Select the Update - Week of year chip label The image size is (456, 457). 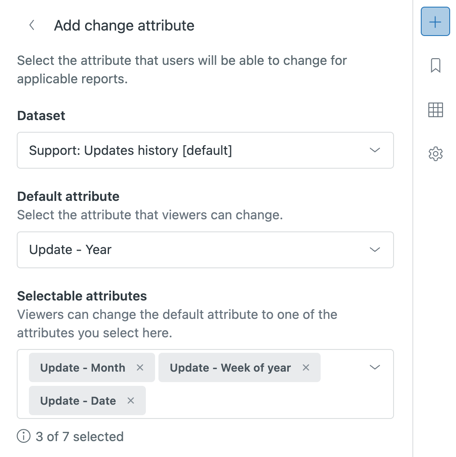(230, 367)
